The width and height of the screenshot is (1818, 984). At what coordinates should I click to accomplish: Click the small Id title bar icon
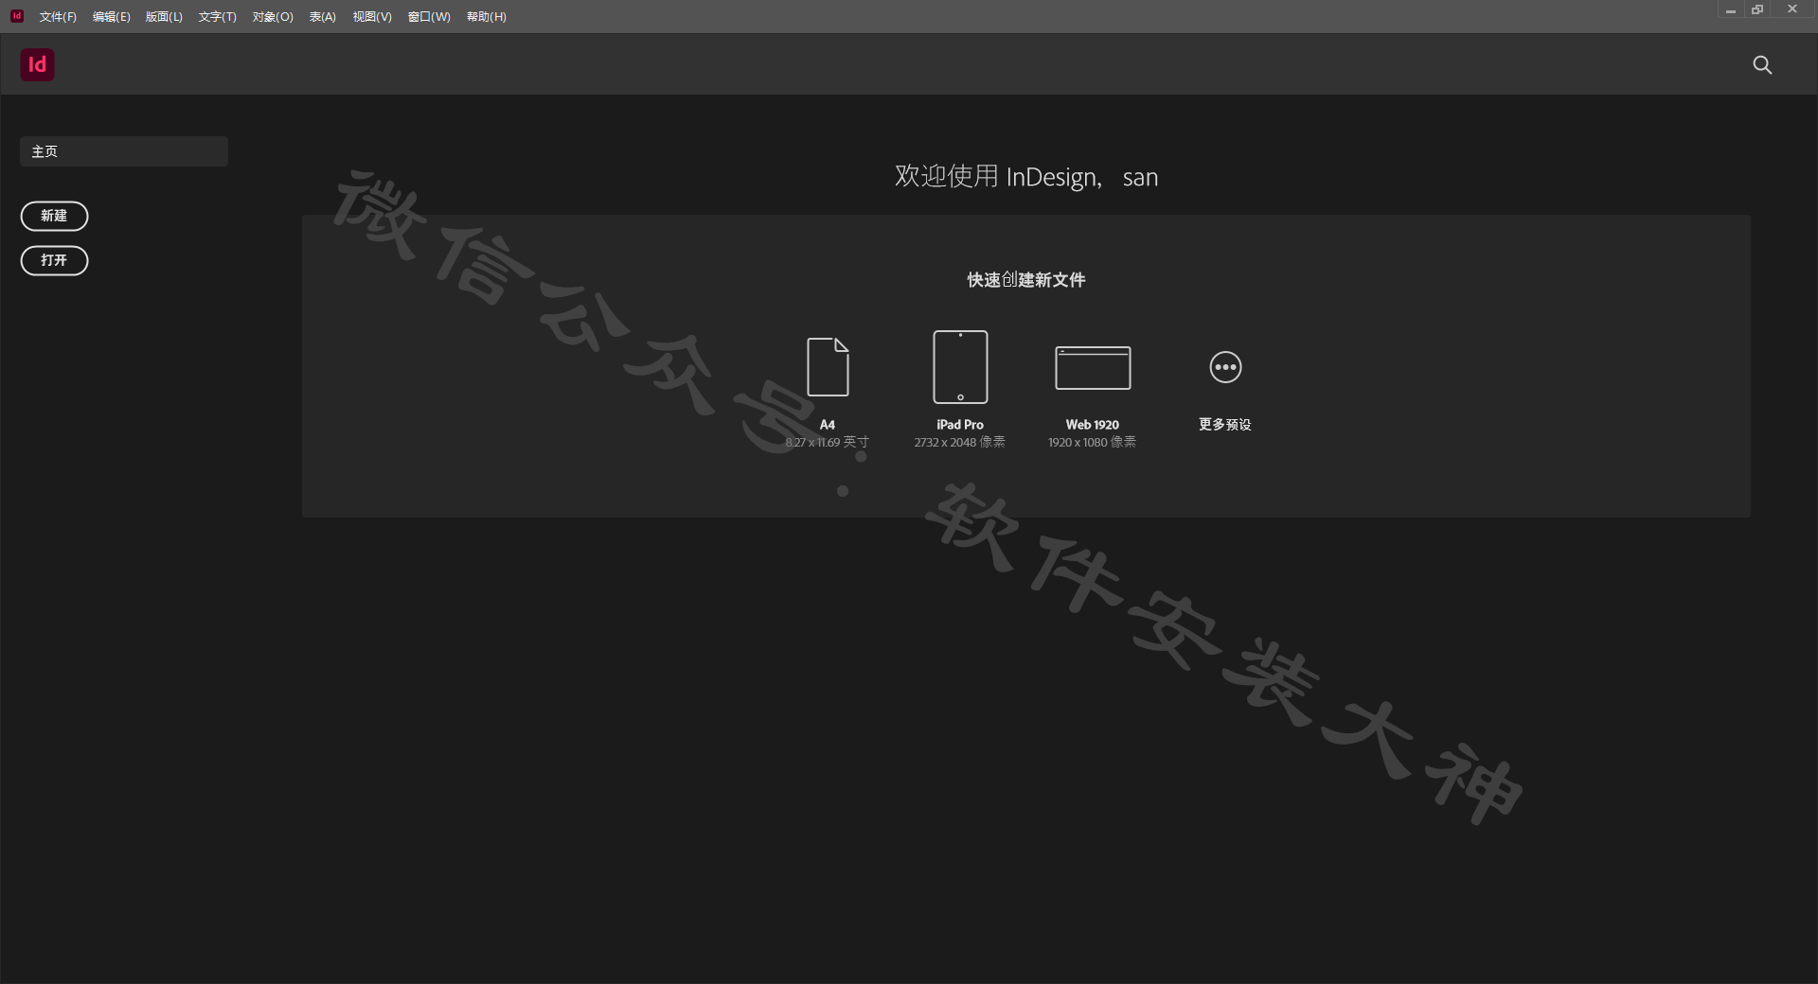pos(16,16)
